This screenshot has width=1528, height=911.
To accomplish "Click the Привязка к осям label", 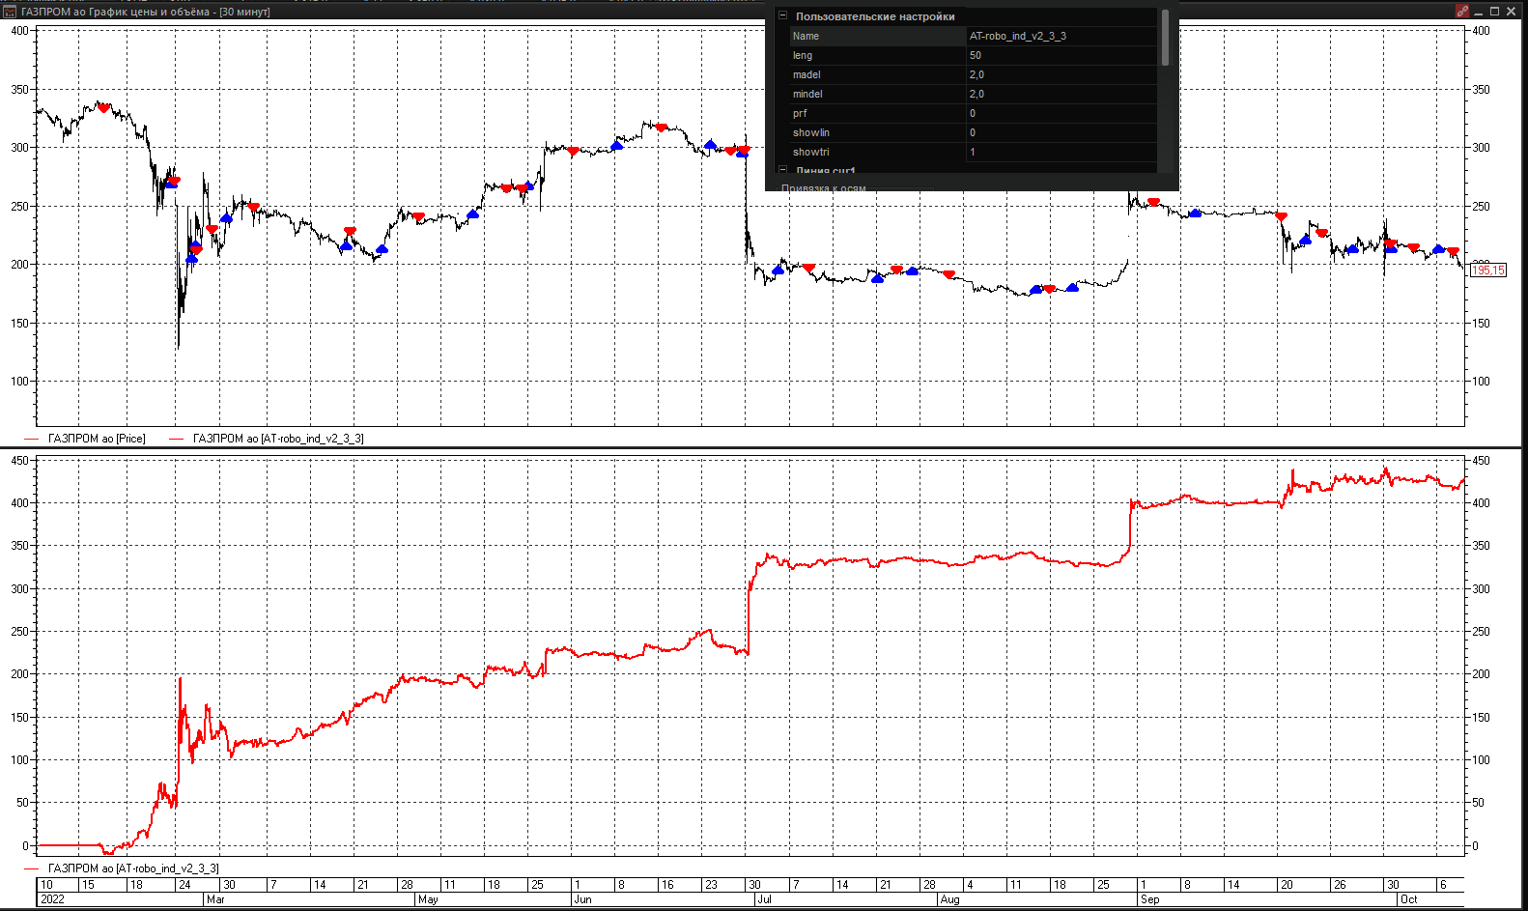I will [x=823, y=188].
